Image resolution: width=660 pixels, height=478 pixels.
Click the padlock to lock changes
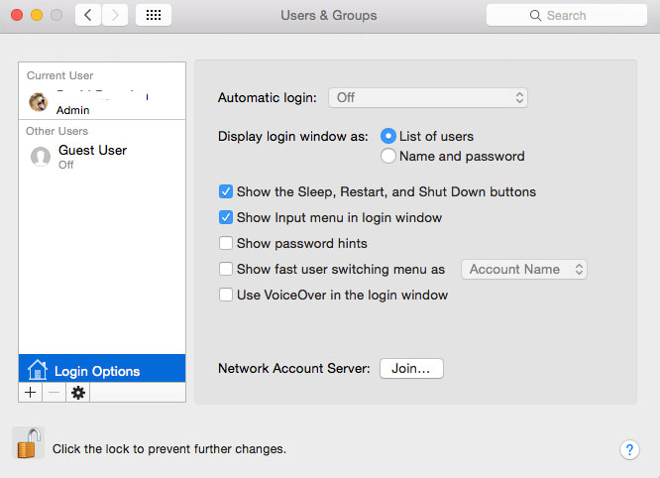click(28, 443)
